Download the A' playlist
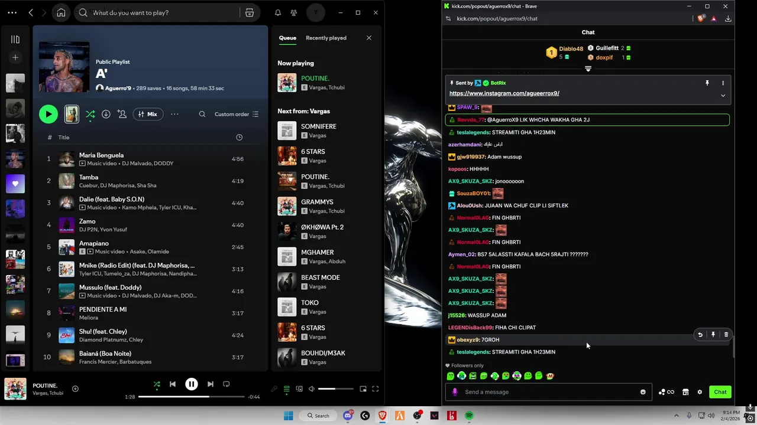Viewport: 757px width, 425px height. (x=106, y=114)
